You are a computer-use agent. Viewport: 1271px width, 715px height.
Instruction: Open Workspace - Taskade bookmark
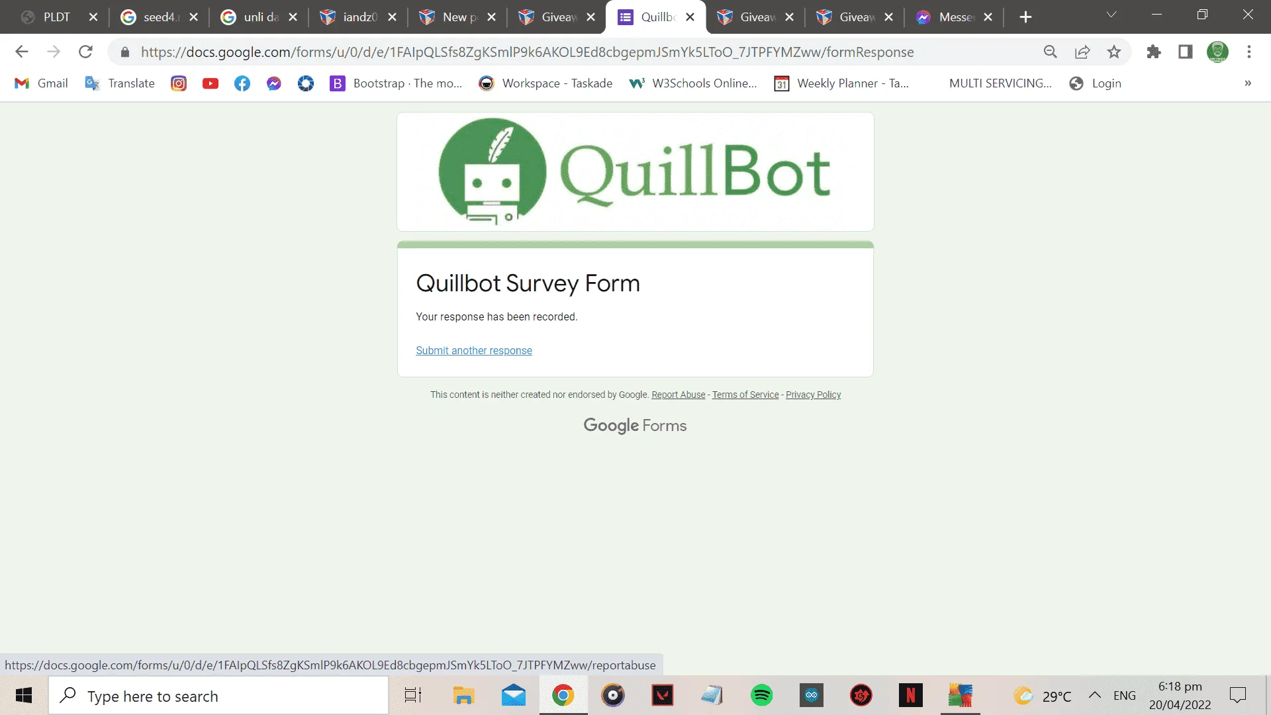(545, 83)
